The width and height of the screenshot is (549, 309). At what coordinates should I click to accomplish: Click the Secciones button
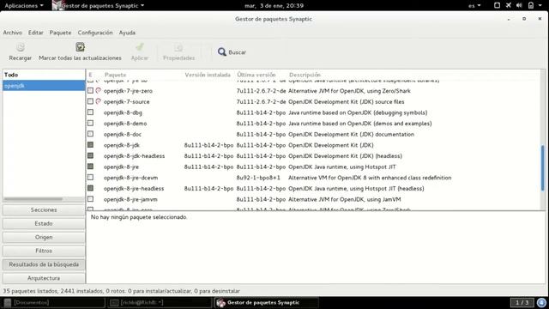pos(44,209)
